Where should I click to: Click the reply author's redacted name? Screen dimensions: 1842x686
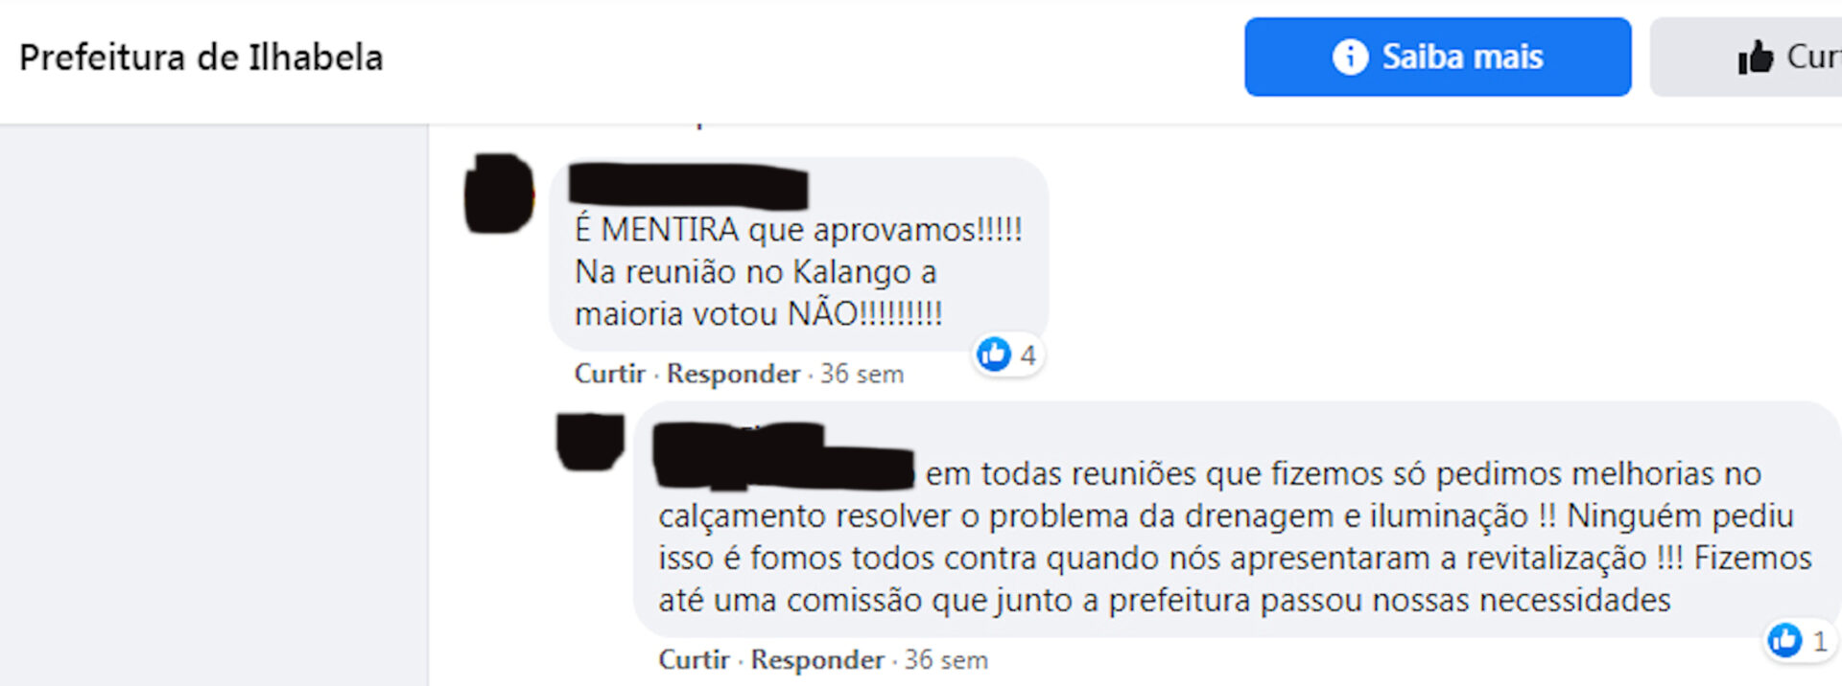click(783, 456)
